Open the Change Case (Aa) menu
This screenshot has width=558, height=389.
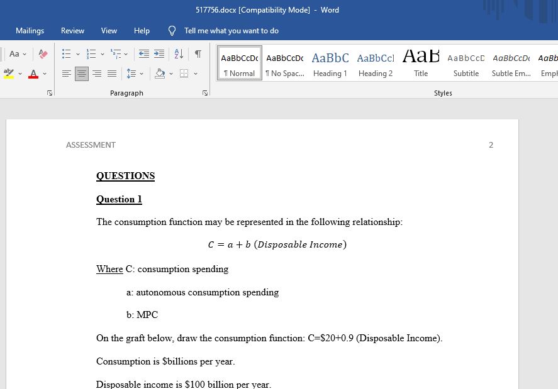[18, 54]
